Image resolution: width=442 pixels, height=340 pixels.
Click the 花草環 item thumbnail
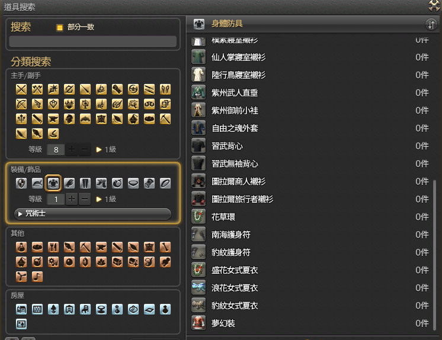tap(198, 216)
